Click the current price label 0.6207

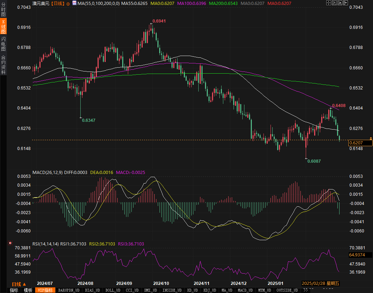pos(360,143)
